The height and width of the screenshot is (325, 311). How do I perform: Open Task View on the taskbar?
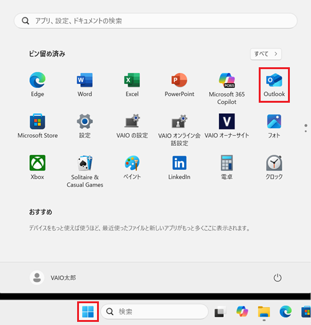coord(220,311)
